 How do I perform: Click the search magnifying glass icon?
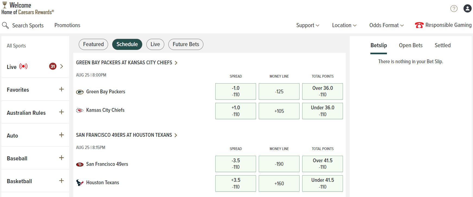click(5, 25)
